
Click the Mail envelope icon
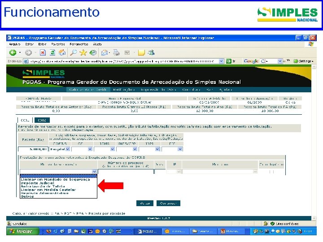(x=105, y=53)
